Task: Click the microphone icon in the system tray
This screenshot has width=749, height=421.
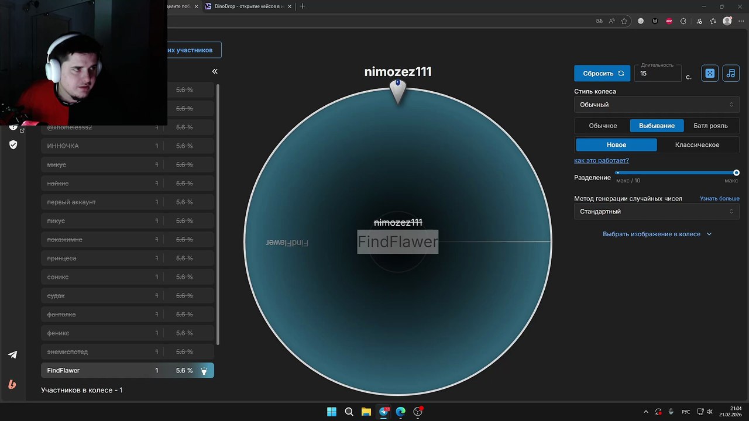Action: pyautogui.click(x=671, y=412)
